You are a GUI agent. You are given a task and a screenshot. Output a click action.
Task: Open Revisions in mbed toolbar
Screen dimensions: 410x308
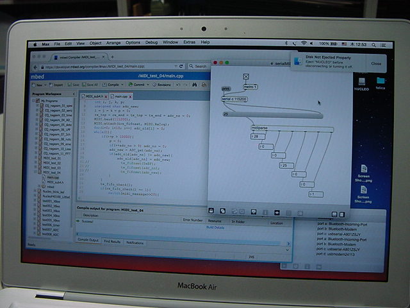pyautogui.click(x=161, y=85)
